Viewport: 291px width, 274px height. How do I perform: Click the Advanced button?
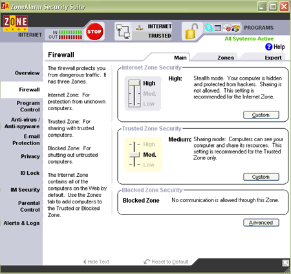pos(261,223)
